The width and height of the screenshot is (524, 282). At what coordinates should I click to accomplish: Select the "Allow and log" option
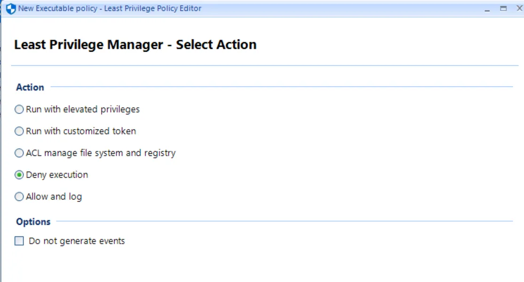[18, 196]
